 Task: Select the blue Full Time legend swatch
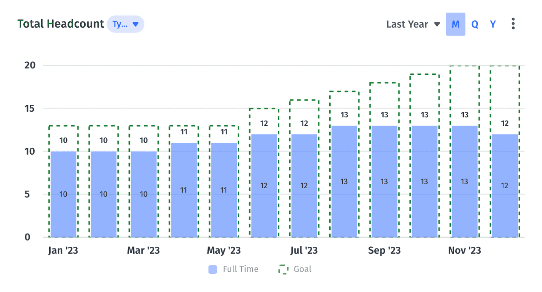click(212, 269)
